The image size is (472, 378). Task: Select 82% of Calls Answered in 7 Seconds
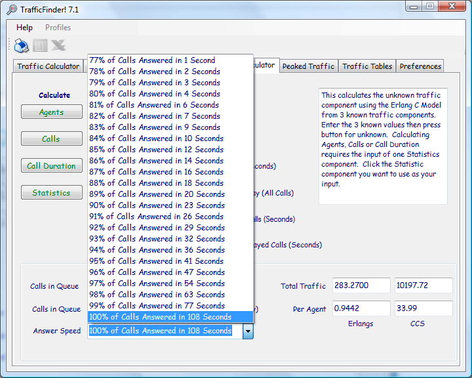point(170,116)
